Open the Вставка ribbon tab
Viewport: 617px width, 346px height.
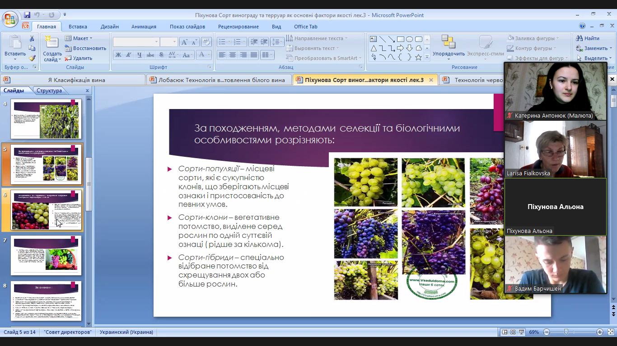tap(78, 27)
